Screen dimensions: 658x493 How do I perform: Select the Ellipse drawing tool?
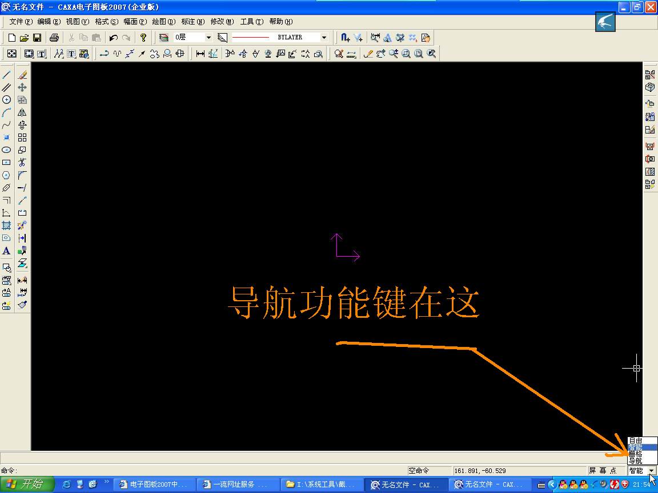coord(6,150)
